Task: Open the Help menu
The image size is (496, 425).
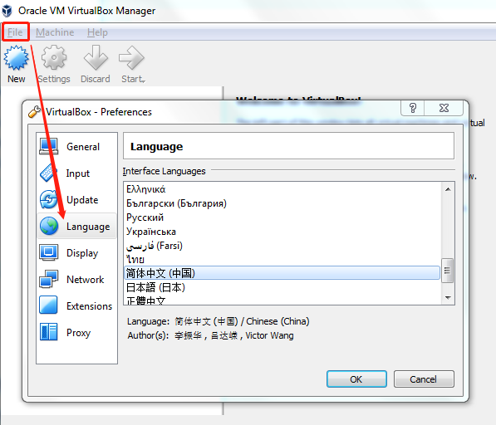Action: tap(97, 32)
